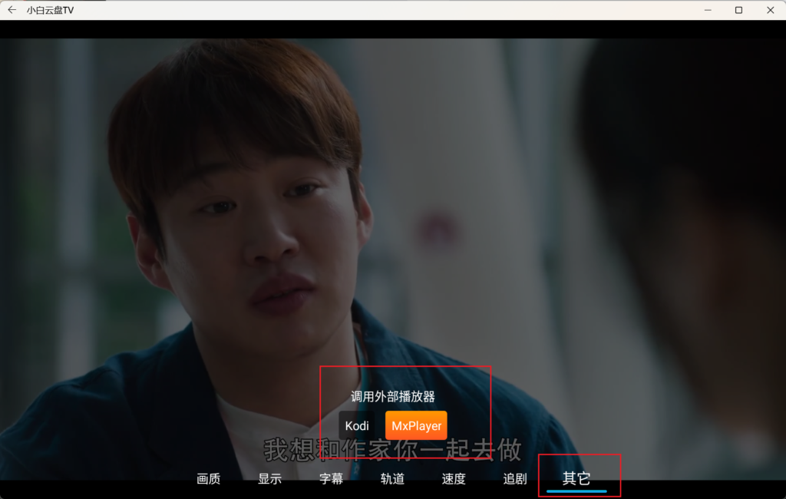
Task: Select the 字幕 subtitle tab
Action: pos(331,479)
